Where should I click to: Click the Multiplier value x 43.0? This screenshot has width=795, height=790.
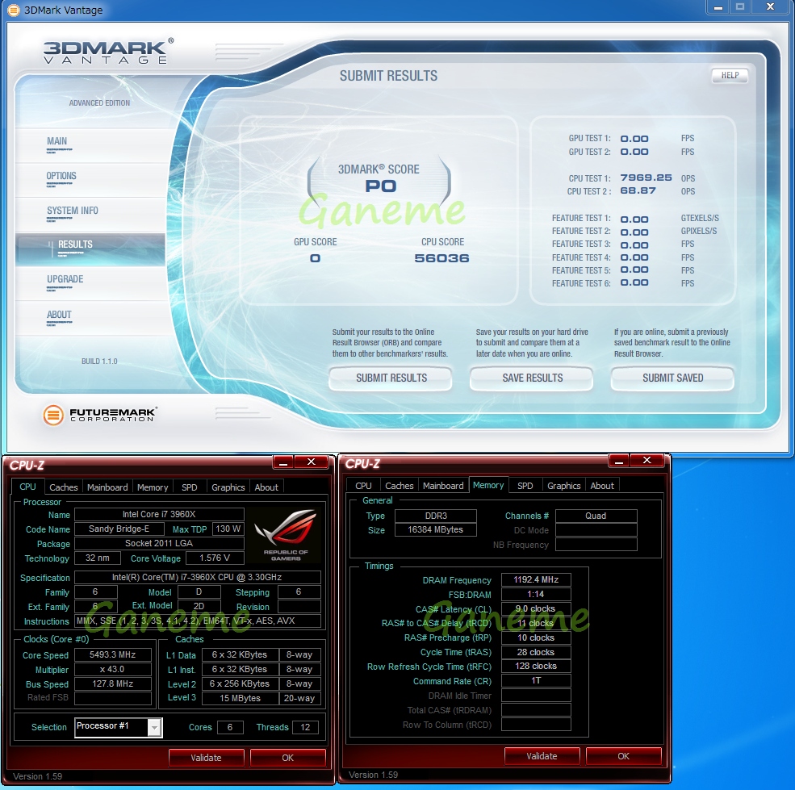(112, 669)
